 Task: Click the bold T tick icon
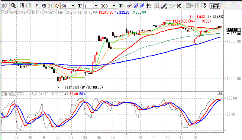point(80,6)
